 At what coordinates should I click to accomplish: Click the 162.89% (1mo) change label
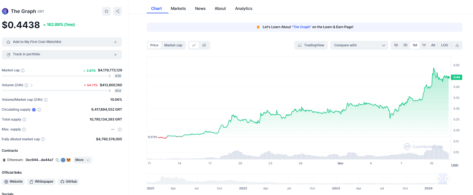pyautogui.click(x=59, y=25)
